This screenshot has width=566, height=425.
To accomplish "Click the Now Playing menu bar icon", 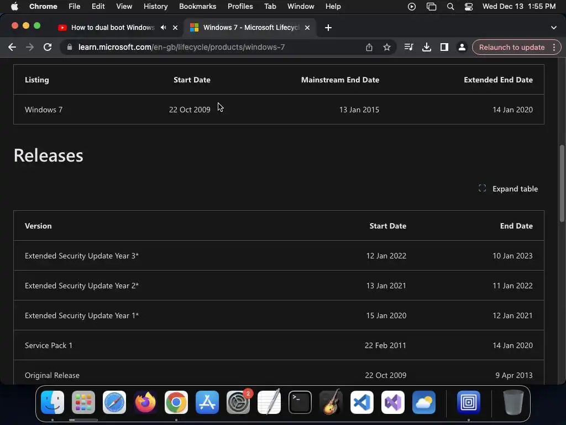I will point(411,7).
